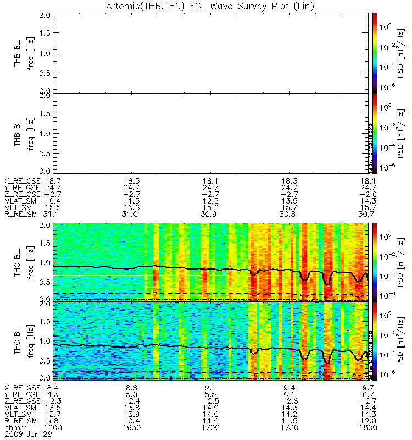Click the color bar beside the THB B⊥ panel

point(375,53)
